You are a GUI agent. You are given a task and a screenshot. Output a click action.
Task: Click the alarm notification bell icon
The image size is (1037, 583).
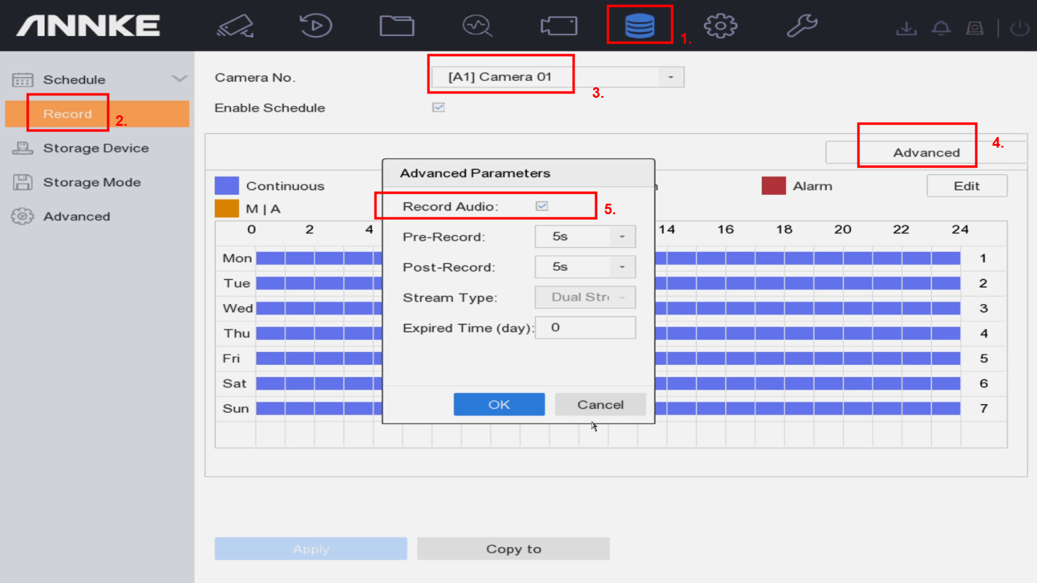(942, 27)
